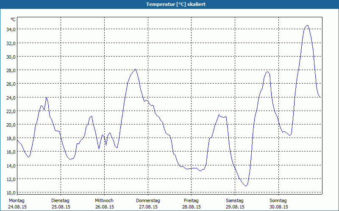Click the 'Temperatur [°C] skaliert' title bar
Screen dimensions: 339x211
coord(169,4)
